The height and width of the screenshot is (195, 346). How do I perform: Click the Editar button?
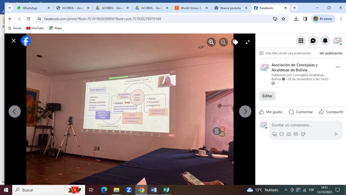click(x=267, y=96)
